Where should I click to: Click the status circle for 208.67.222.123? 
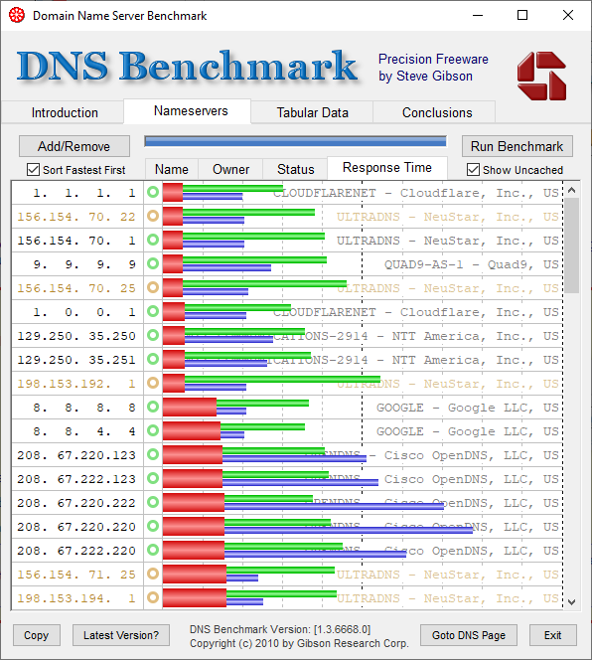(153, 478)
